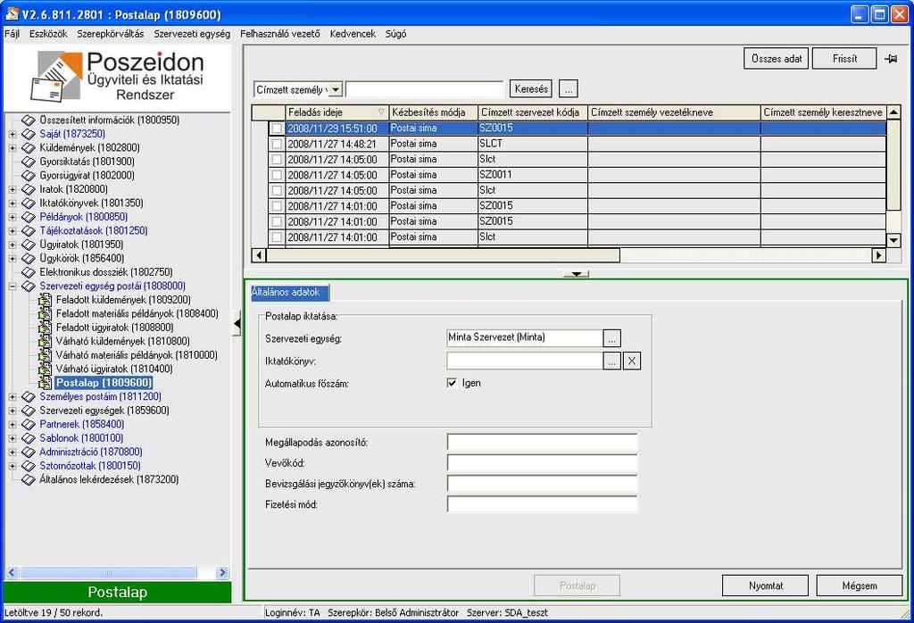Click the Sztornózottak node icon
The width and height of the screenshot is (914, 623).
29,466
